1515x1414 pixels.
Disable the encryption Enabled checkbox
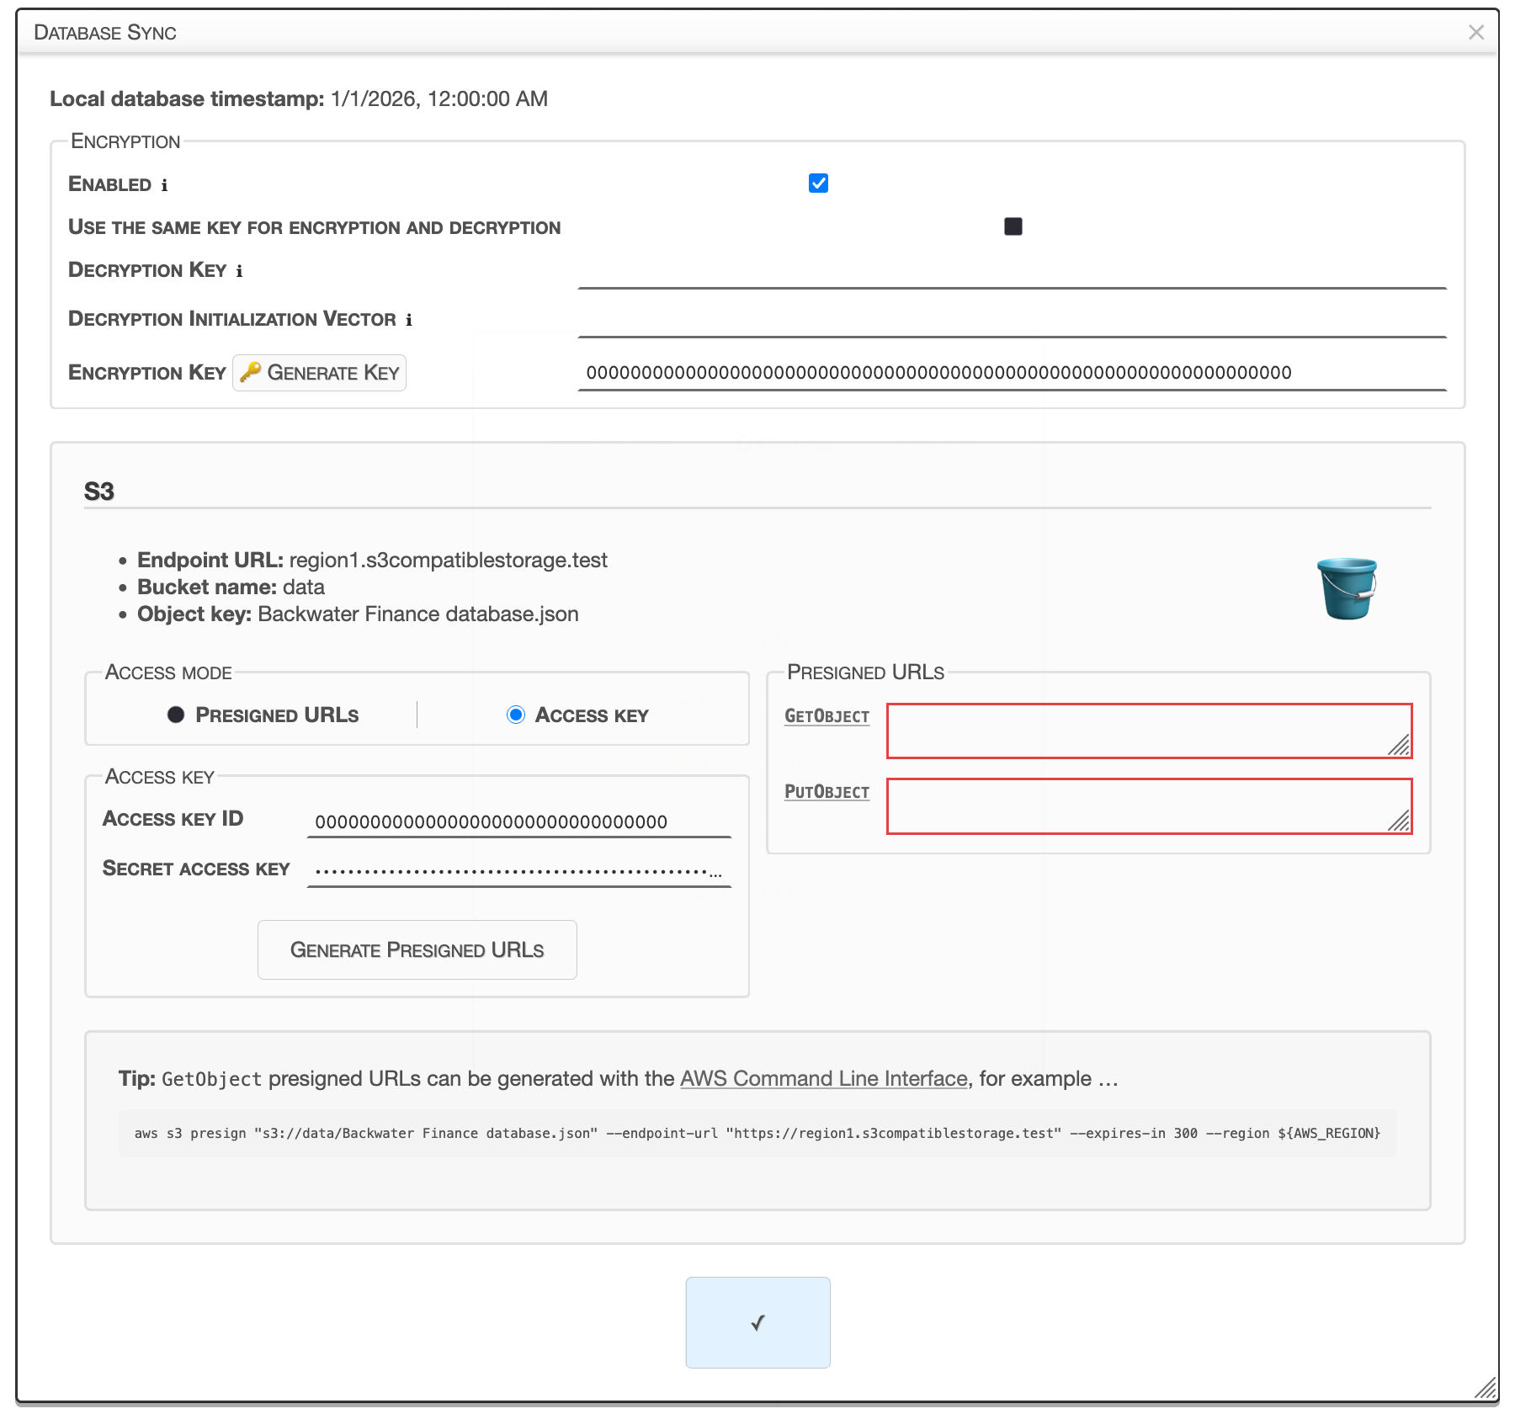tap(818, 183)
